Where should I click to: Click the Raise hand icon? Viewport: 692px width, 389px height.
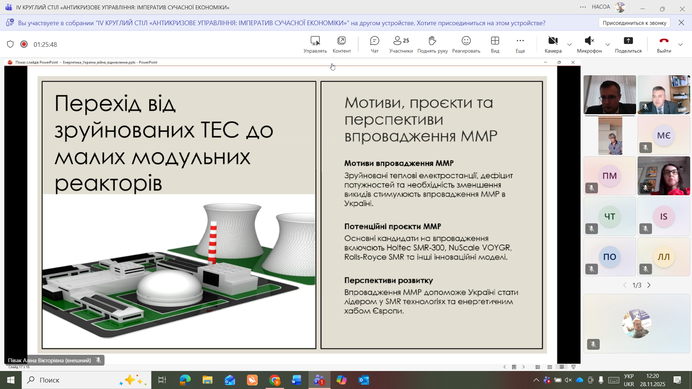click(x=432, y=41)
